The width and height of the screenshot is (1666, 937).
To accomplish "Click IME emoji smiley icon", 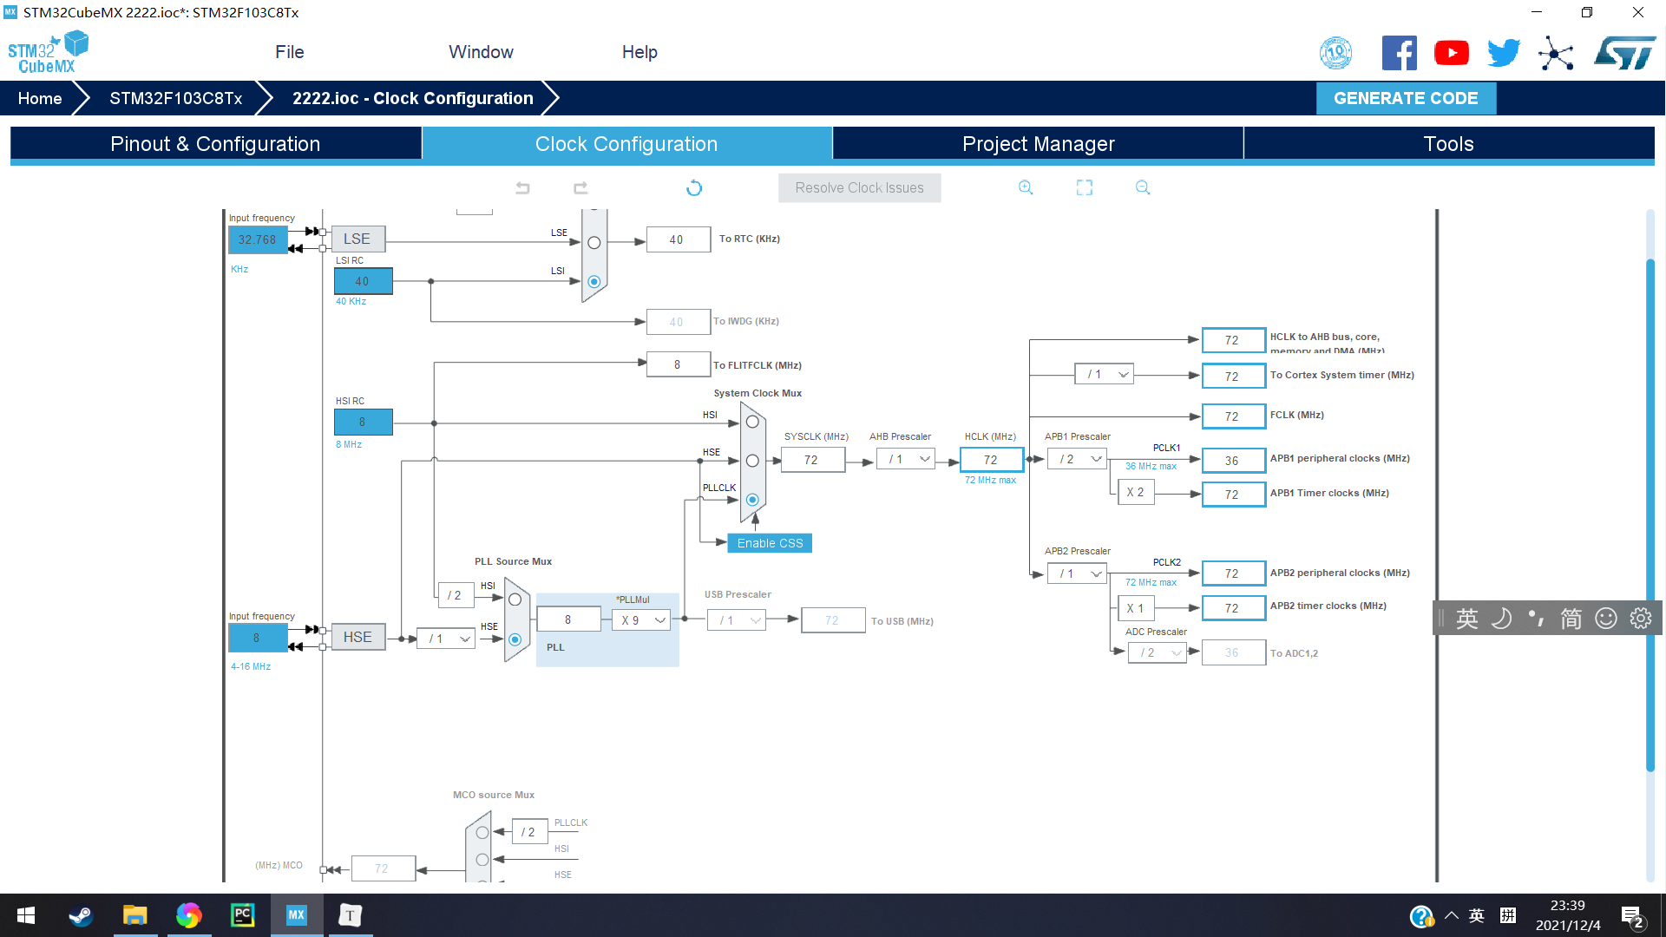I will click(1606, 618).
